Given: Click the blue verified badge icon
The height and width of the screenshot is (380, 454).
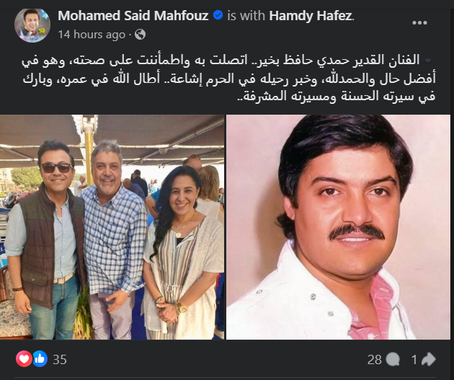Looking at the screenshot, I should (218, 15).
